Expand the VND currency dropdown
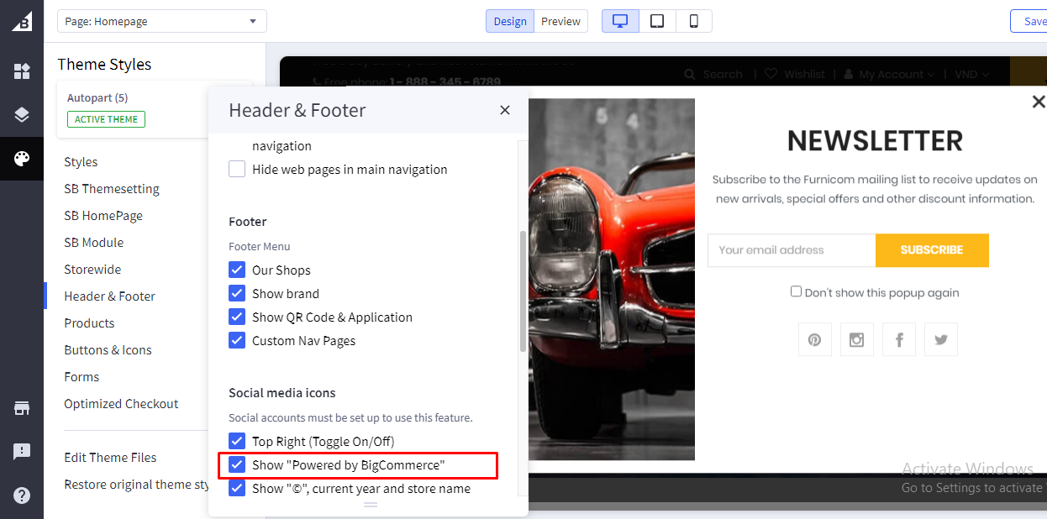The height and width of the screenshot is (519, 1047). [971, 74]
